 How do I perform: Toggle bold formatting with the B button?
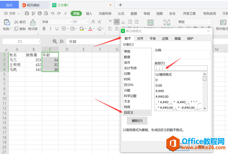pyautogui.click(x=44, y=29)
